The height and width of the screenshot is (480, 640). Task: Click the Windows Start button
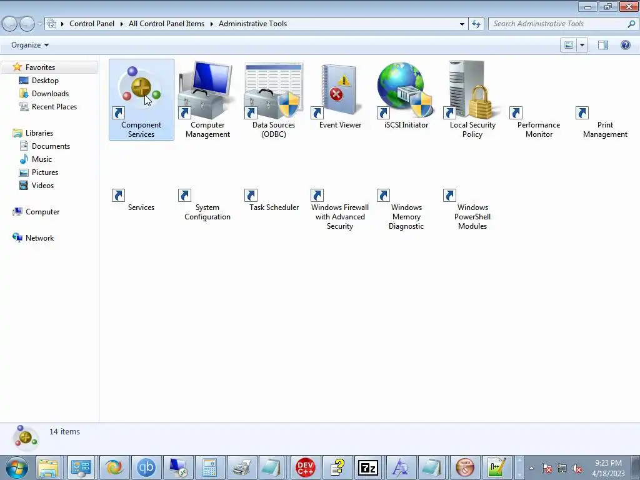click(x=16, y=467)
